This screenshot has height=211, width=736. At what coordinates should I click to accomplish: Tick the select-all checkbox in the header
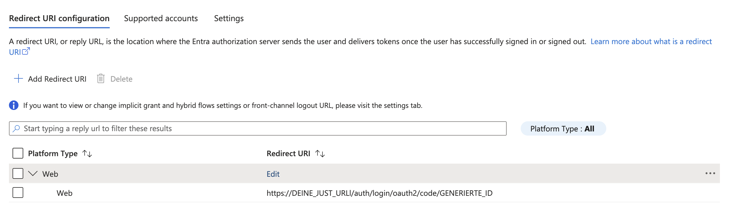pos(18,153)
